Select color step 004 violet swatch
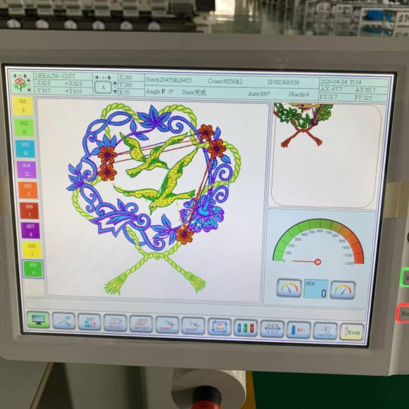Screen dimensions: 409x409 click(x=27, y=170)
